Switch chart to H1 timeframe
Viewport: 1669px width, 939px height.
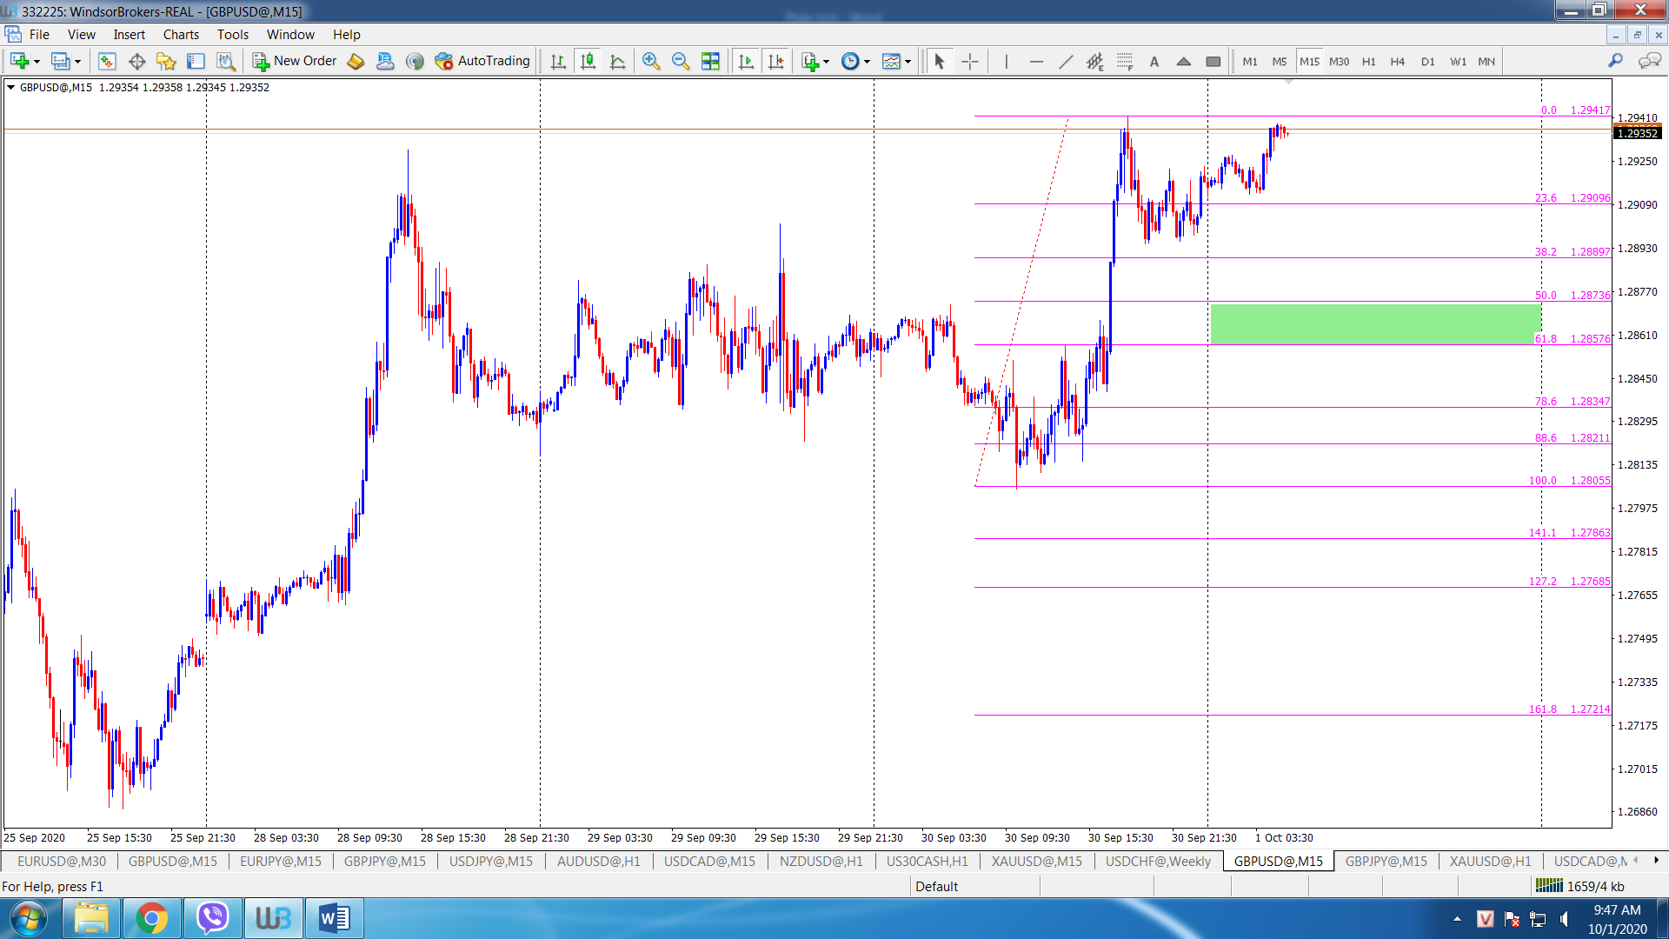coord(1369,62)
